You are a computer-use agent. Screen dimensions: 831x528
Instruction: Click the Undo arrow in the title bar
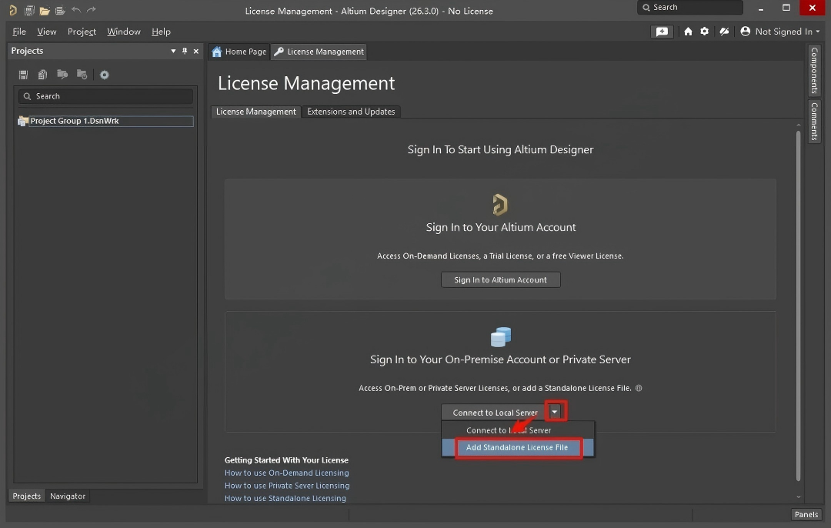point(75,9)
